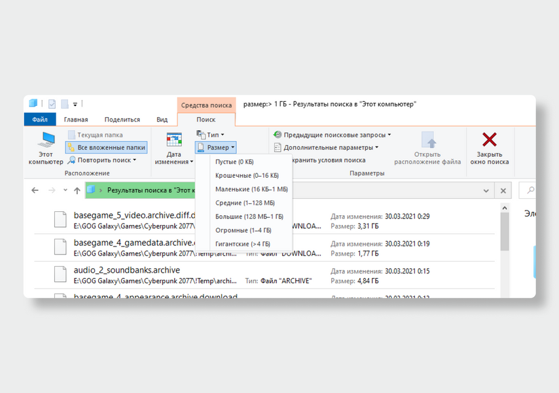
Task: Click the Forward navigation arrow
Action: (x=52, y=190)
